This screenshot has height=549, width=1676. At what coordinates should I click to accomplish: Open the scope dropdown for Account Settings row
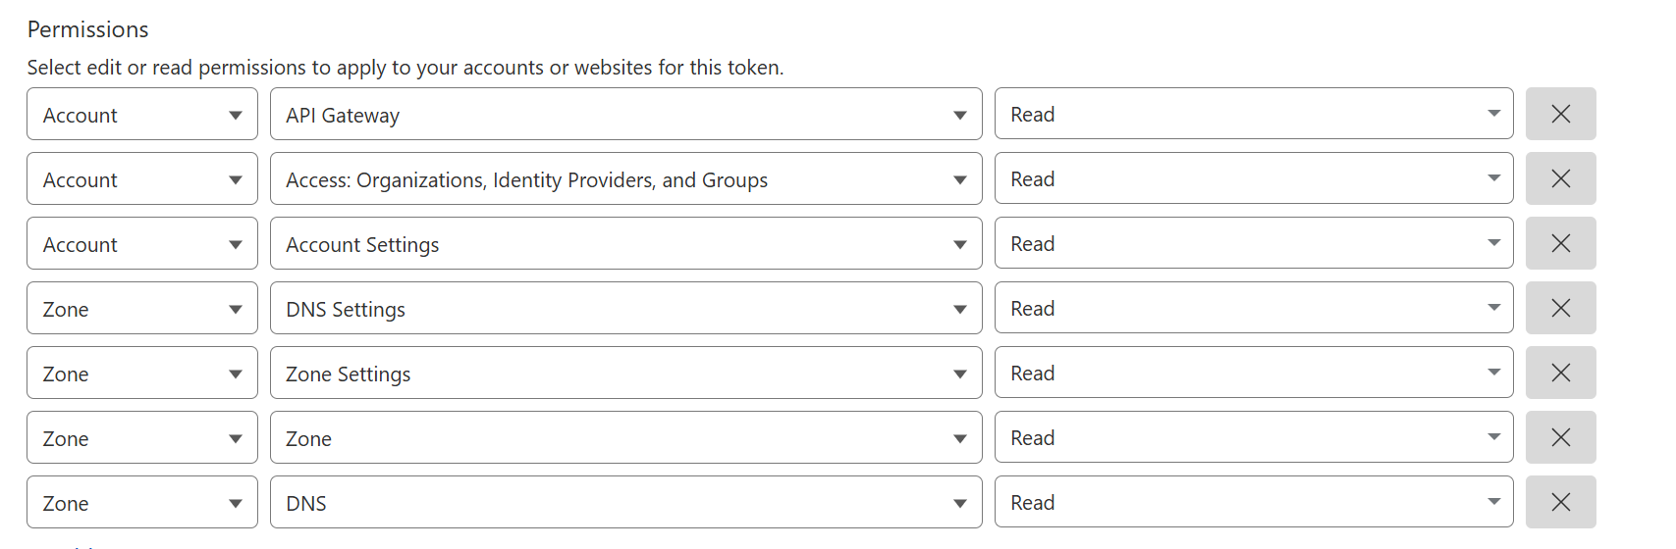[142, 244]
